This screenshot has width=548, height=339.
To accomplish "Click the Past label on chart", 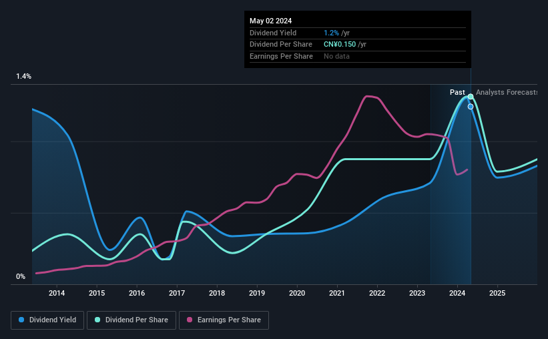I will (457, 92).
